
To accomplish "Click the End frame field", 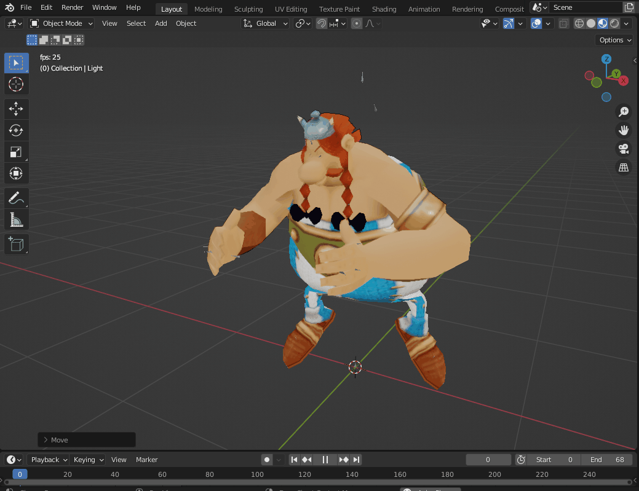I will (607, 460).
